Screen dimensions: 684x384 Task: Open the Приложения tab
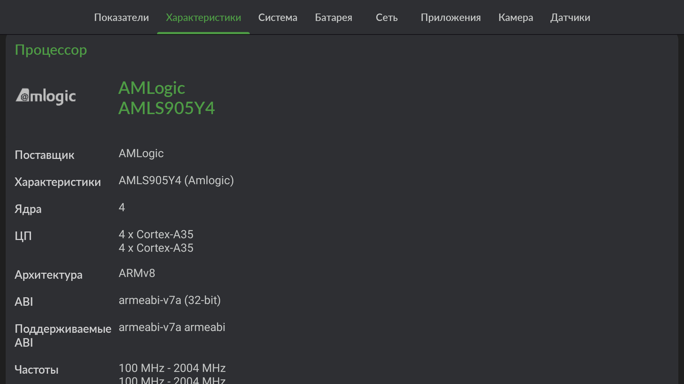click(x=451, y=17)
